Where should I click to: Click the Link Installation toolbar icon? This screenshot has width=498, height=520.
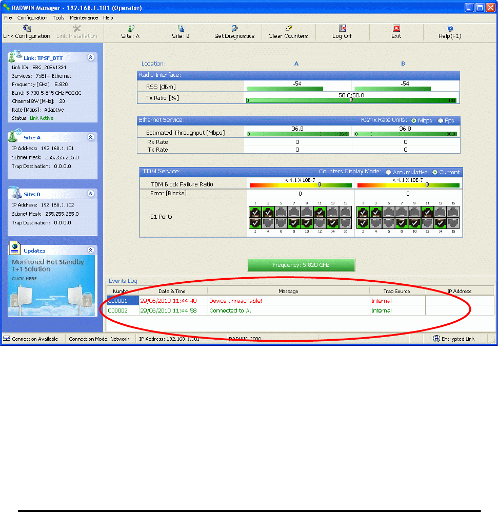coord(77,29)
